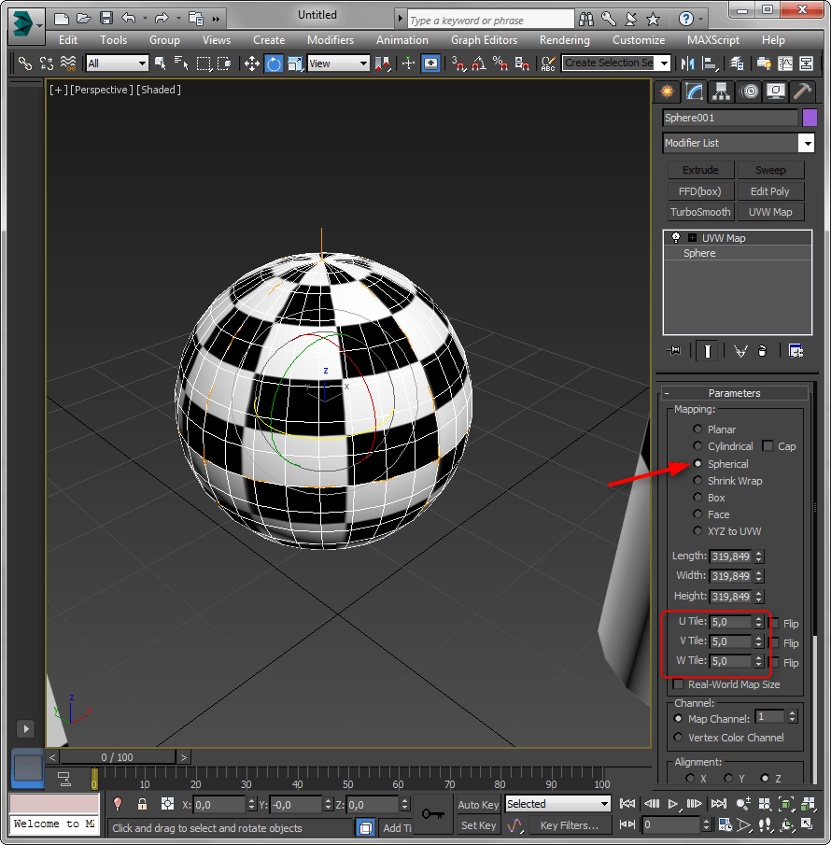Toggle the selection lock padlock icon
Viewport: 831px width, 845px height.
(142, 804)
